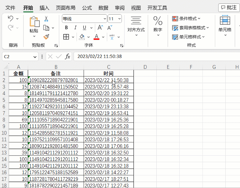Open paste options arrow under 粘贴

point(34,36)
